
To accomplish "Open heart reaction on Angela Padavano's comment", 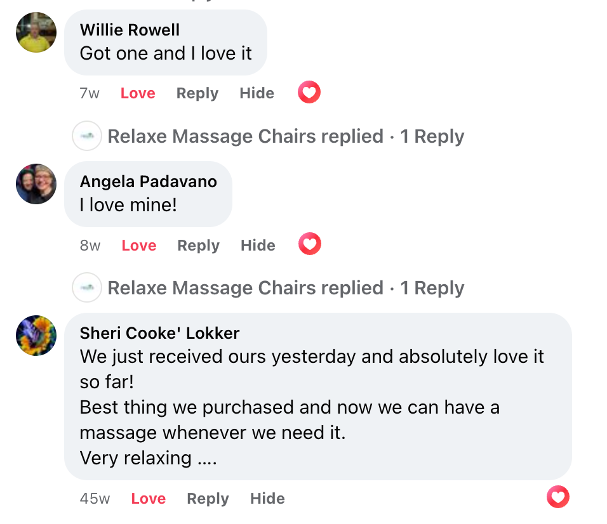I will [x=310, y=244].
